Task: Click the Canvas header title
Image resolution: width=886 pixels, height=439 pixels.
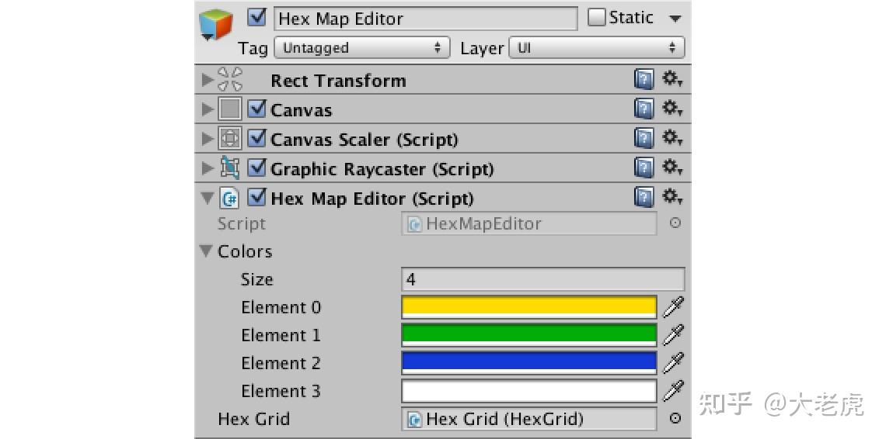Action: 302,110
